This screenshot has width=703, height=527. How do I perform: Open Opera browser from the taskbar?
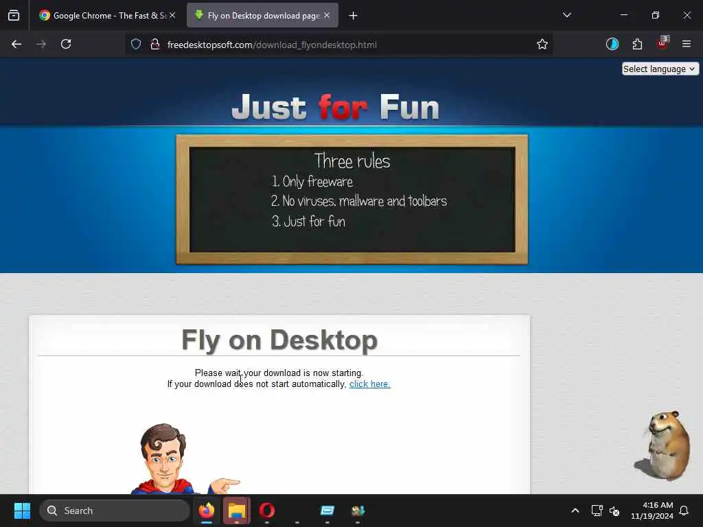(x=267, y=511)
